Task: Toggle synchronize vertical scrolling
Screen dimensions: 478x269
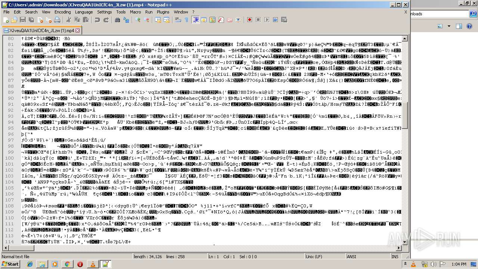Action: click(158, 20)
